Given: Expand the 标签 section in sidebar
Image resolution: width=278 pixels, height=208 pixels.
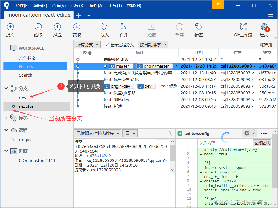Looking at the screenshot, I should [6, 118].
